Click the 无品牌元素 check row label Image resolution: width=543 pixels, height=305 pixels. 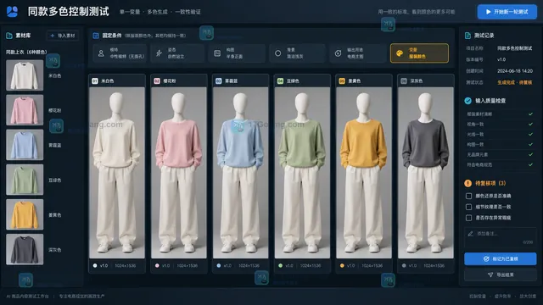pyautogui.click(x=477, y=154)
